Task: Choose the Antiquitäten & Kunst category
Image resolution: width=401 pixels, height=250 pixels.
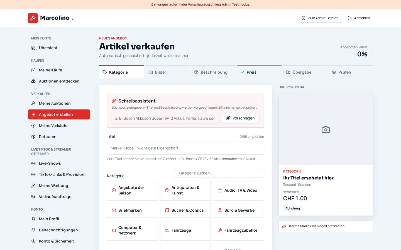Action: (x=185, y=190)
